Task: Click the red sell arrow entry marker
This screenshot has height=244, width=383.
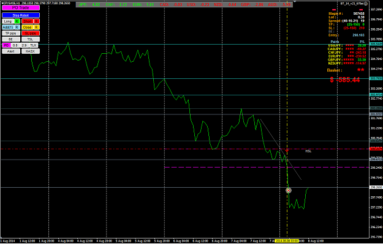Action: click(x=287, y=150)
